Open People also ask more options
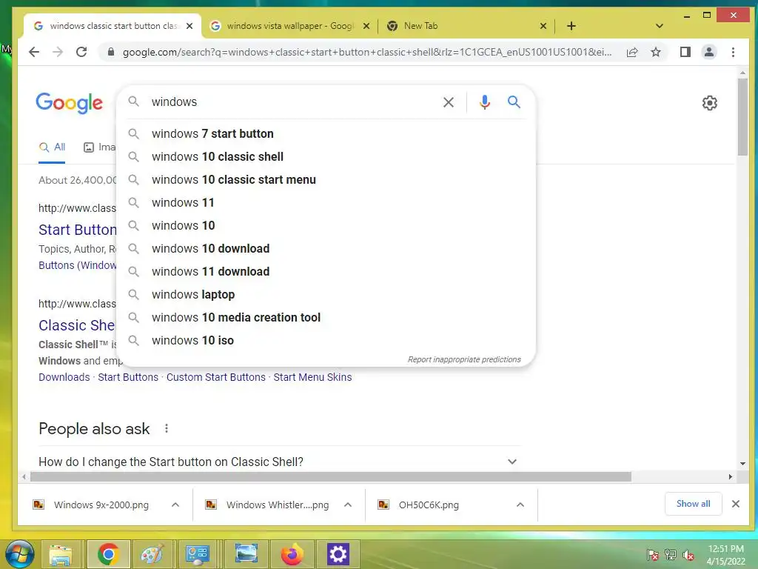The width and height of the screenshot is (758, 569). [167, 428]
